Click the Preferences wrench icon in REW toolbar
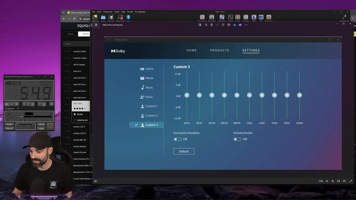This screenshot has height=200, width=356. [x=344, y=17]
